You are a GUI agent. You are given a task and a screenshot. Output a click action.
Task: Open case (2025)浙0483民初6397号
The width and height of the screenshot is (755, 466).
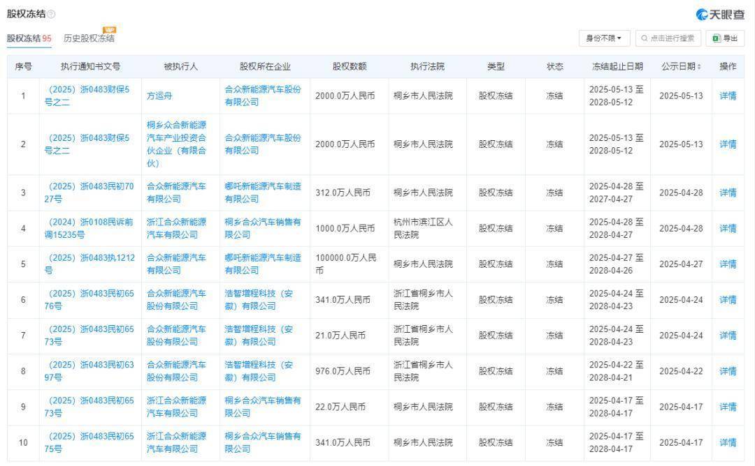89,371
